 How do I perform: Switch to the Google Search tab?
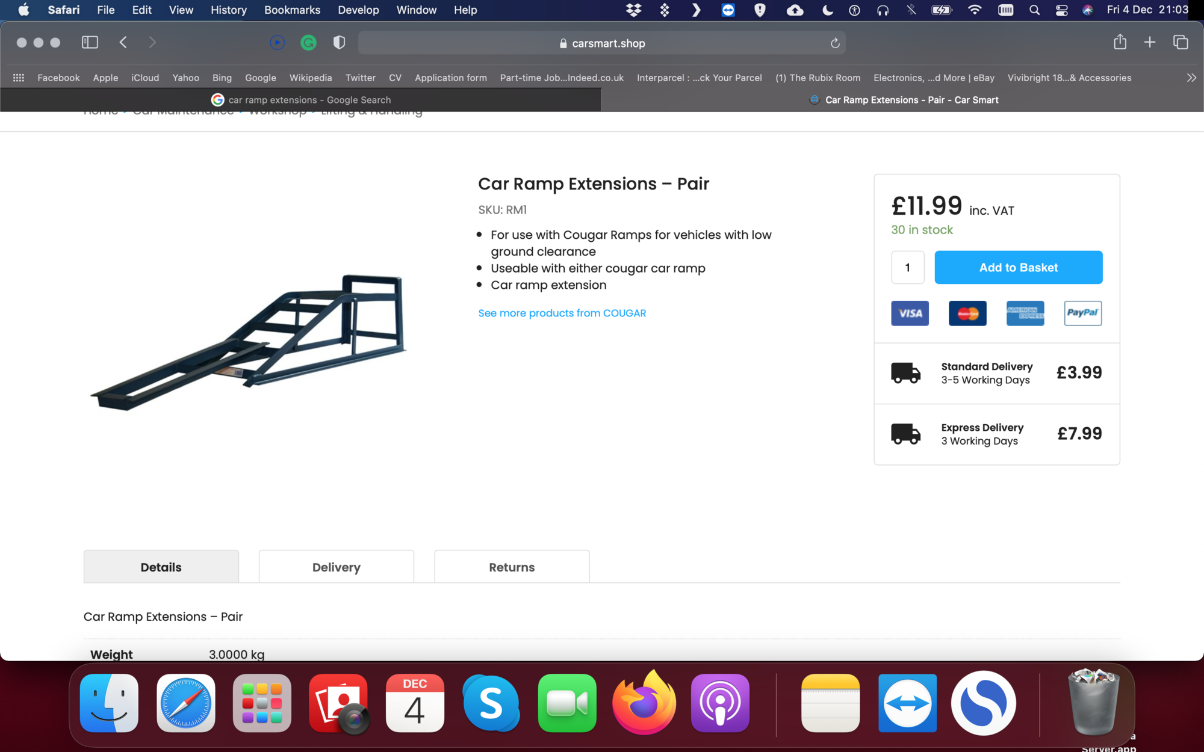tap(301, 100)
